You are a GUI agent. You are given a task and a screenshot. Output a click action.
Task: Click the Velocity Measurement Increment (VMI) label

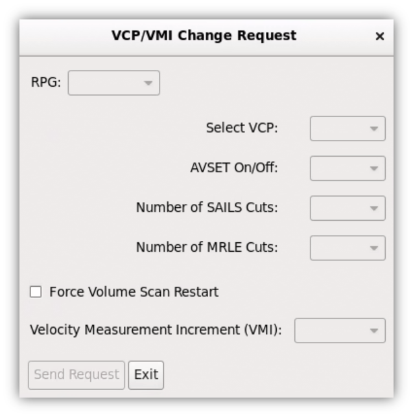[156, 330]
